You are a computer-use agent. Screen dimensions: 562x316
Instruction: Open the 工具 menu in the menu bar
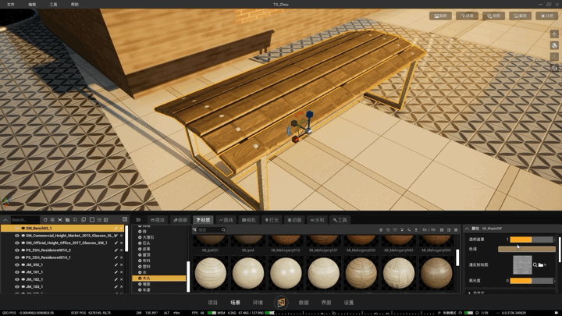(x=53, y=5)
